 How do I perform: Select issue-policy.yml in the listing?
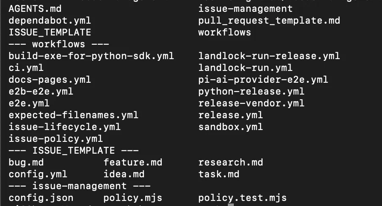[56, 139]
